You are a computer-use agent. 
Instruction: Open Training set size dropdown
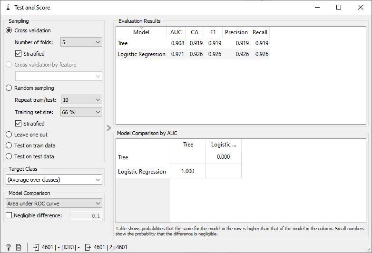pos(81,112)
